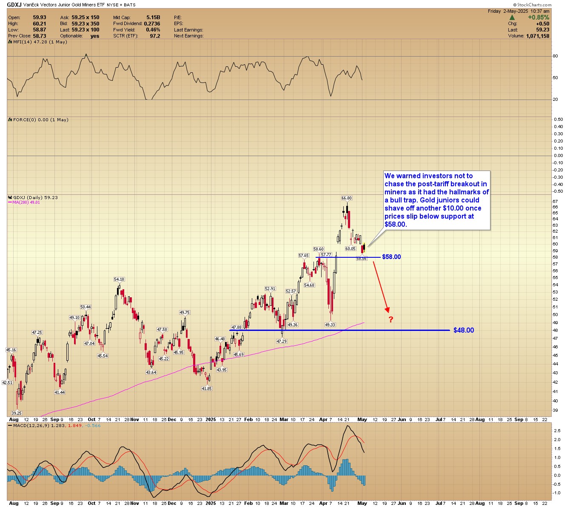Click the legend marker beside FORCE(0)
Screen dimensions: 570x507
coord(10,120)
